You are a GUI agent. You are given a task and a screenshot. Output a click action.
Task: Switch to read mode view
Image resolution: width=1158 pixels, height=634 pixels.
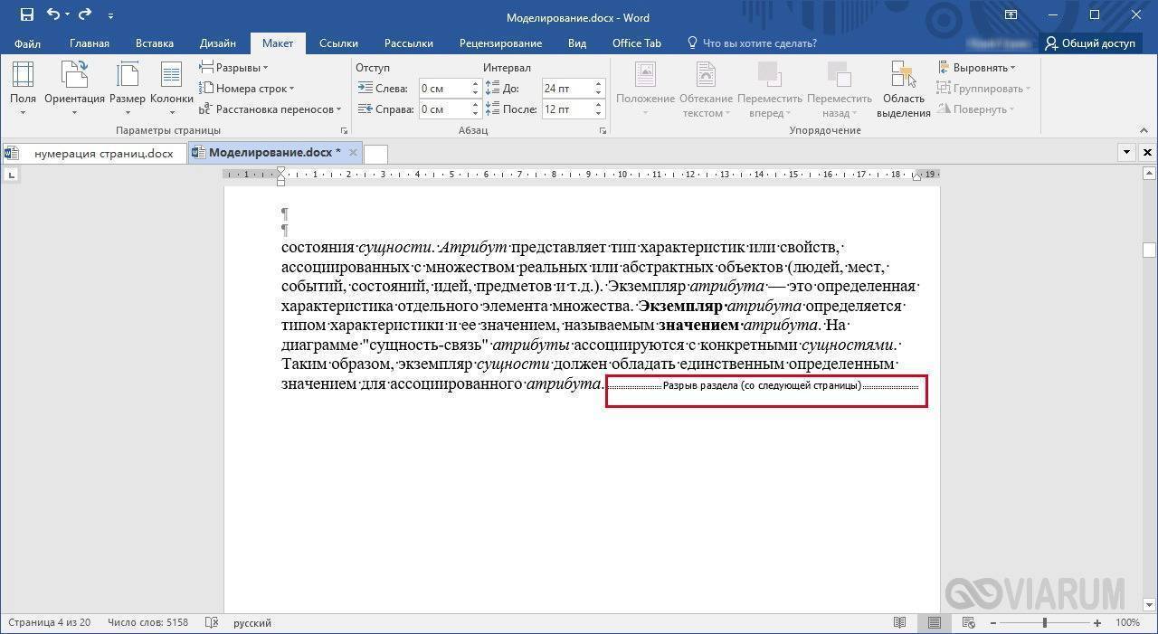click(899, 622)
